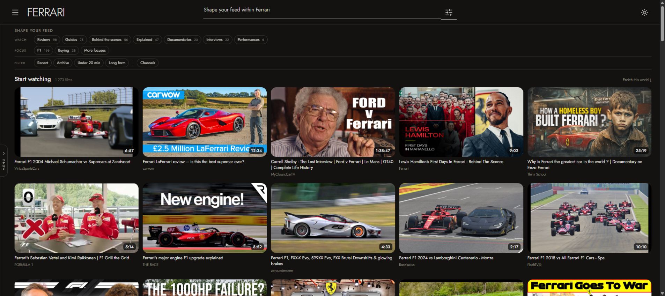Open the Think School channel link
Viewport: 665px width, 296px height.
coord(537,175)
